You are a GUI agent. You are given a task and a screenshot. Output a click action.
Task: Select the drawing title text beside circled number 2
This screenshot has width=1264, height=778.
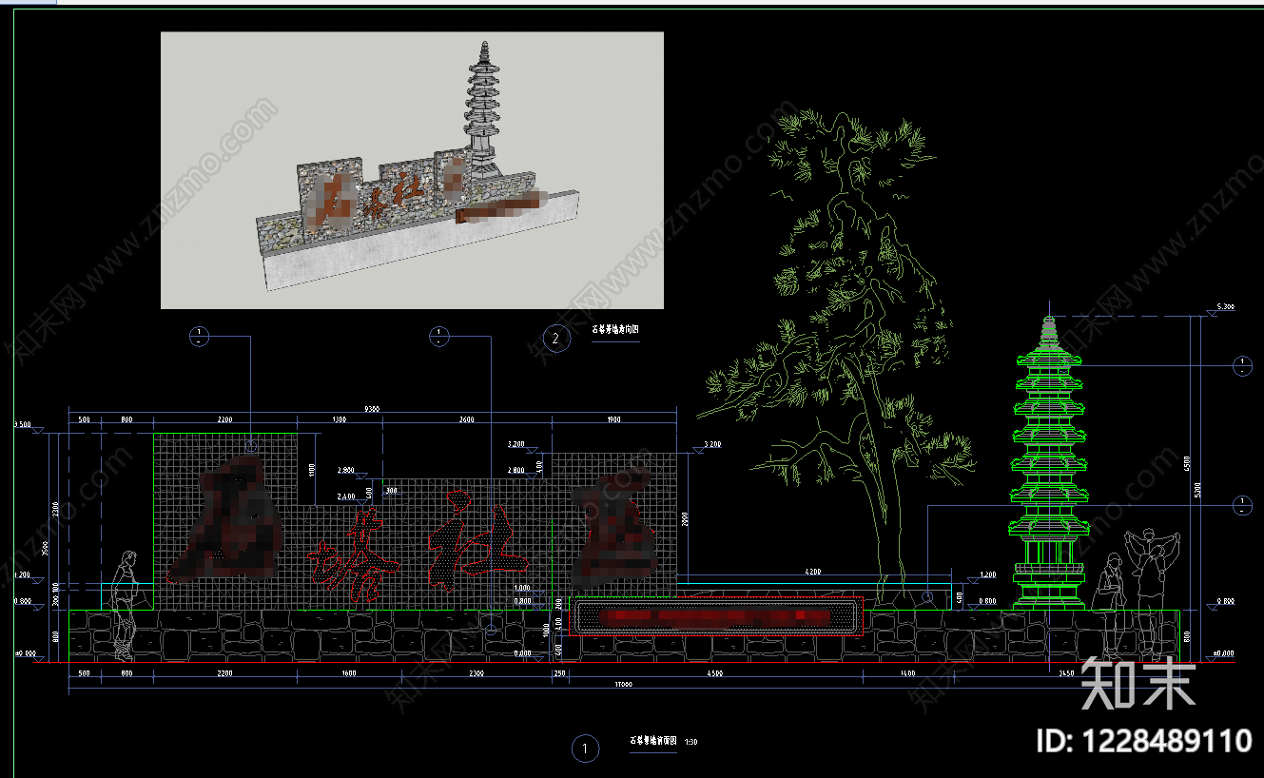coord(615,331)
